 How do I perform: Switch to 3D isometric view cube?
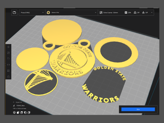14,112
